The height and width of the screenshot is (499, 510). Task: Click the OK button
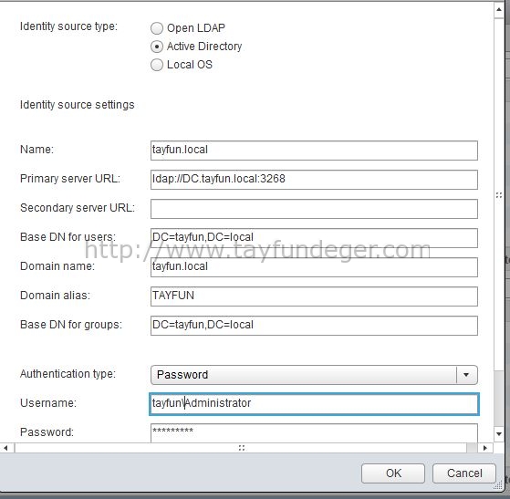(393, 473)
